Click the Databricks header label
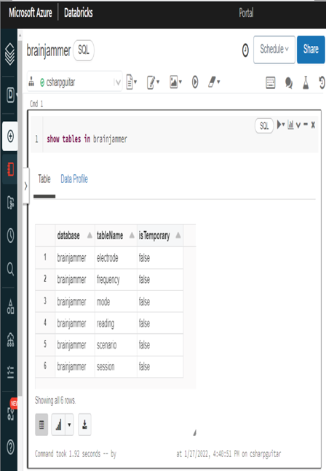Image resolution: width=326 pixels, height=471 pixels. 79,13
